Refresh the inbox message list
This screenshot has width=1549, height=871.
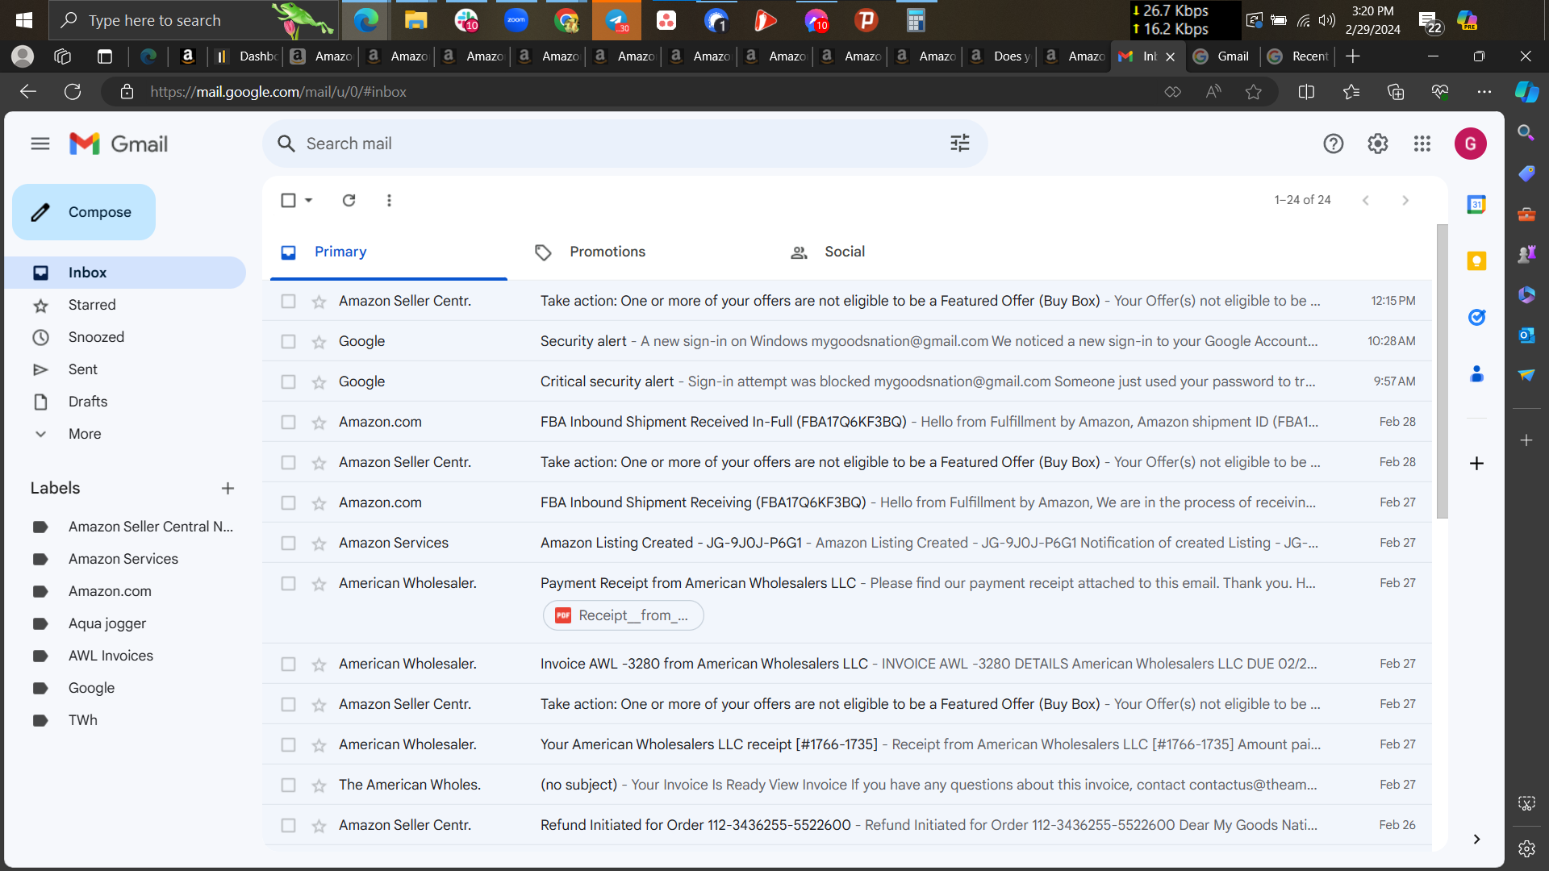[x=349, y=200]
